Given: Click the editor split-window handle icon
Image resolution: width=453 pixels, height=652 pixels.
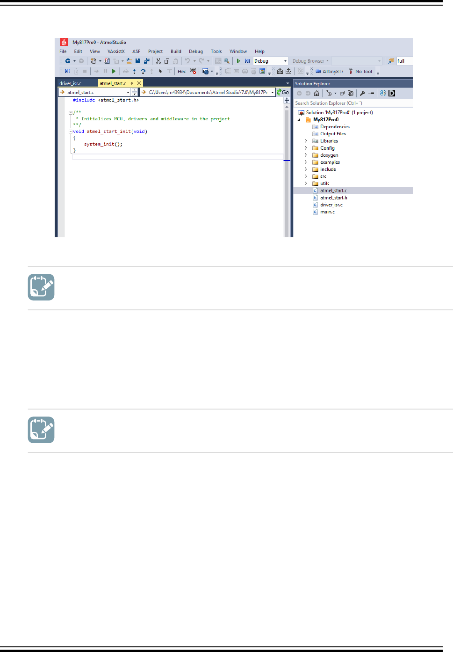Looking at the screenshot, I should coord(287,100).
